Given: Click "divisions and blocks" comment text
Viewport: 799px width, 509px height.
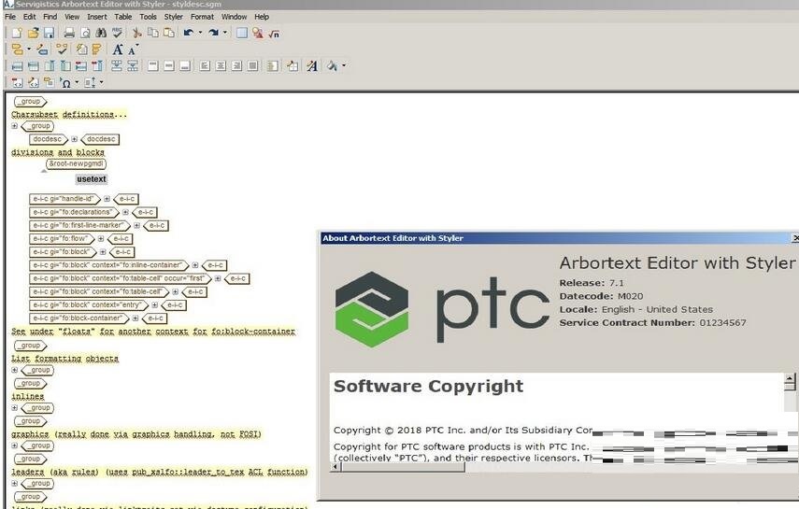Looking at the screenshot, I should point(58,152).
